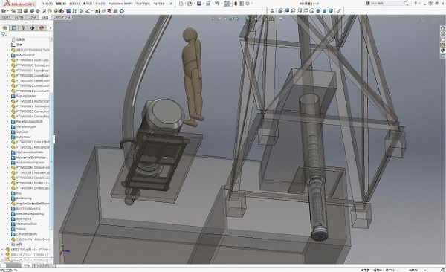
Task: Open the DisplayManager appearance sphere tab
Action: pyautogui.click(x=42, y=28)
